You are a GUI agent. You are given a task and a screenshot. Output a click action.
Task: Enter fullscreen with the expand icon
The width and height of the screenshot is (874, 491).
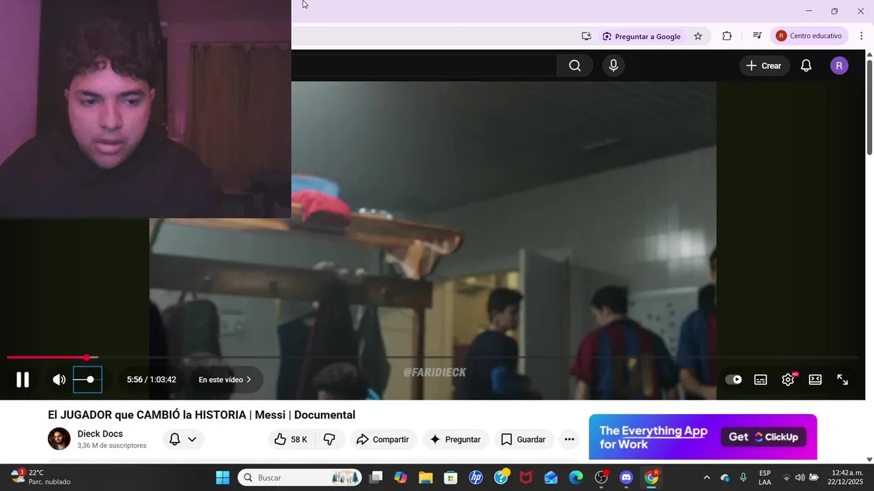coord(843,380)
